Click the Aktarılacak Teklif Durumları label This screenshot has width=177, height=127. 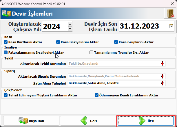[43, 64]
